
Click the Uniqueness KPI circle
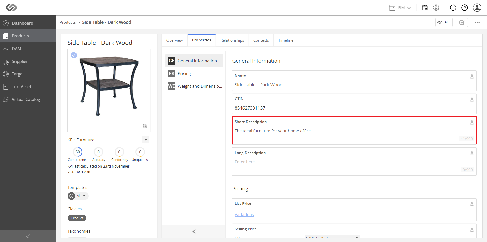click(x=140, y=152)
